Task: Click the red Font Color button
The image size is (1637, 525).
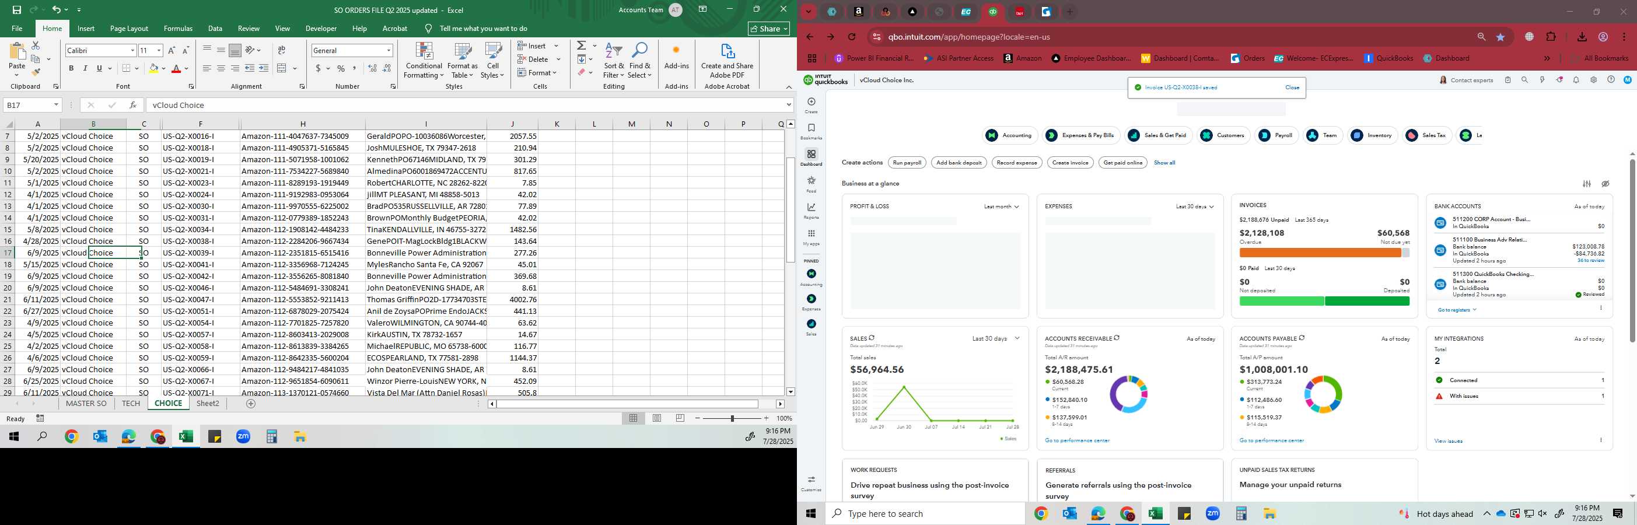Action: 177,69
